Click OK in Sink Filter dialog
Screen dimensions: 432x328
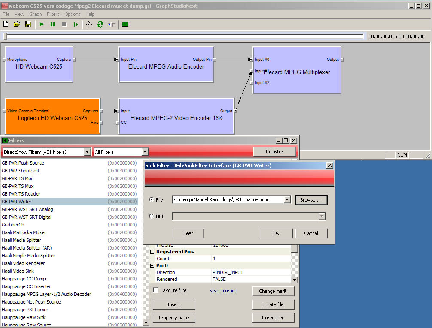[x=277, y=233]
